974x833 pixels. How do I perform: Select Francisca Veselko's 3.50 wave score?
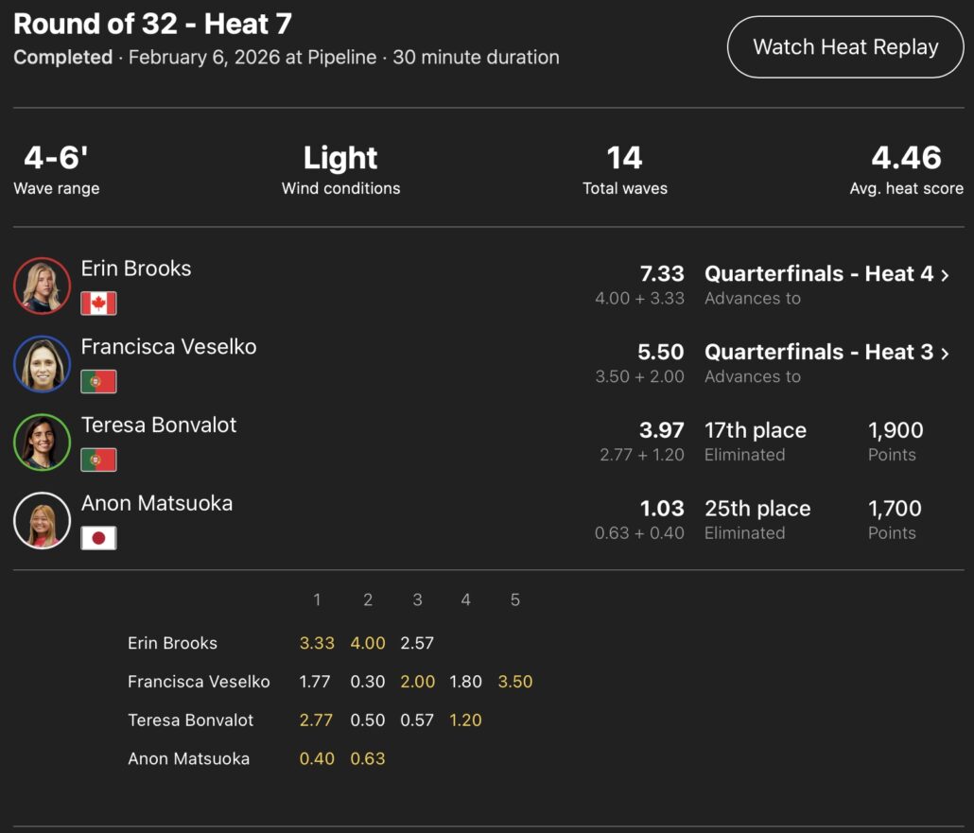pos(515,682)
